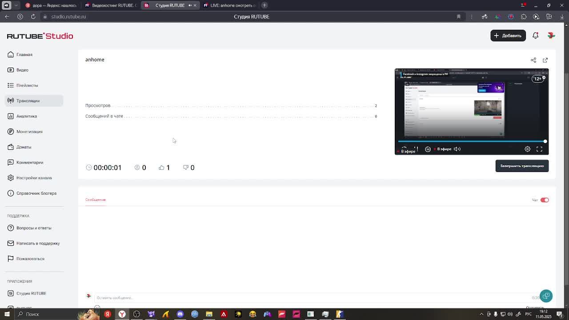Screen dimensions: 569x320
Task: Switch to the Видеохостинг RUTUBE tab
Action: [x=111, y=5]
